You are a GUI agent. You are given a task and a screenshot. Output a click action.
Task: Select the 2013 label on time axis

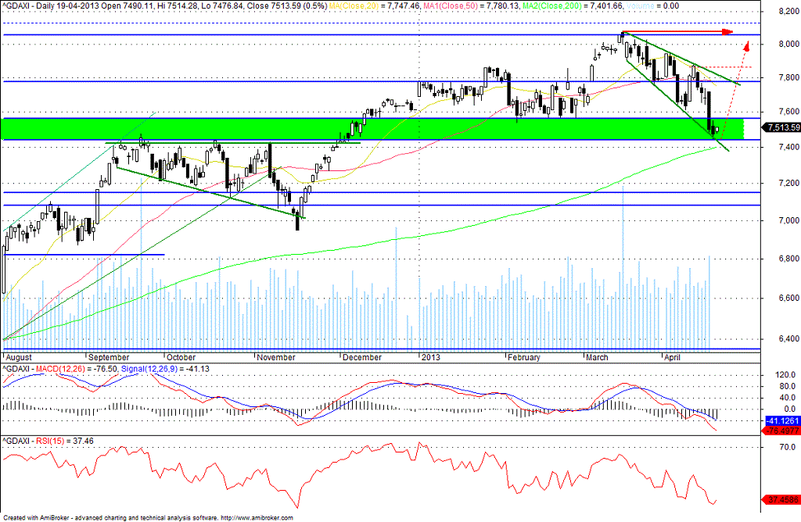[x=430, y=357]
